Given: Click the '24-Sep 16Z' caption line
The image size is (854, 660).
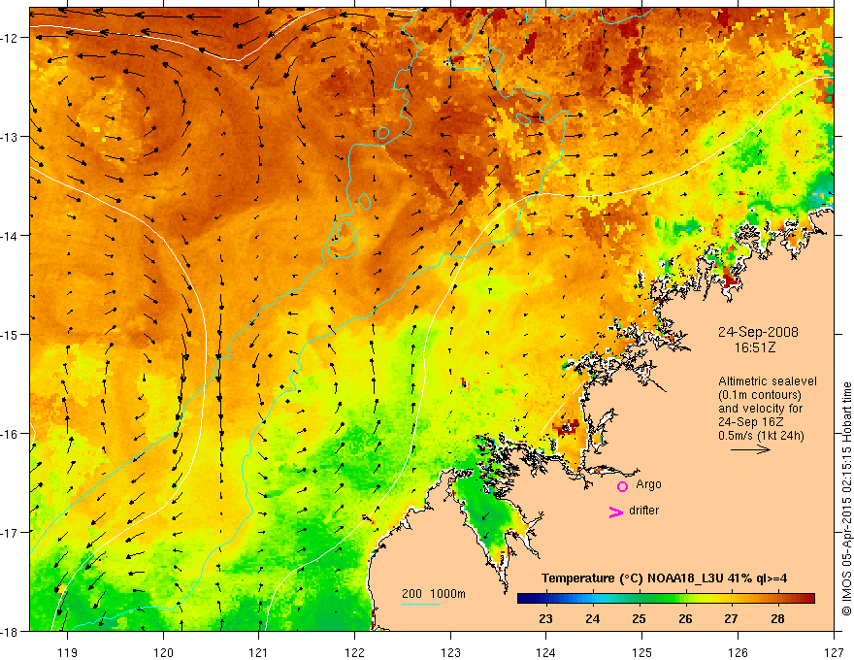Looking at the screenshot, I should tap(751, 422).
